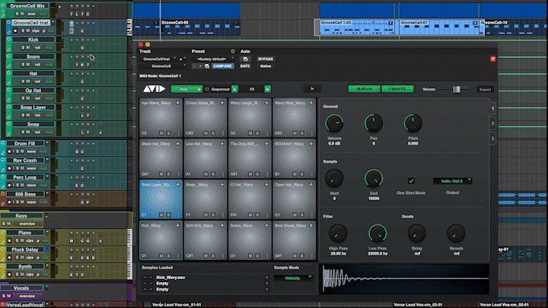Image resolution: width=548 pixels, height=308 pixels.
Task: Adjust the master Volume slider
Action: 457,89
